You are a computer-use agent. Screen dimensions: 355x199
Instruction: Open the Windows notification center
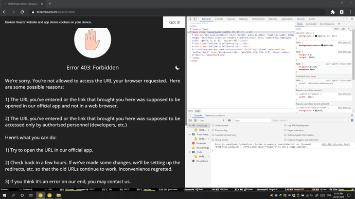click(349, 195)
